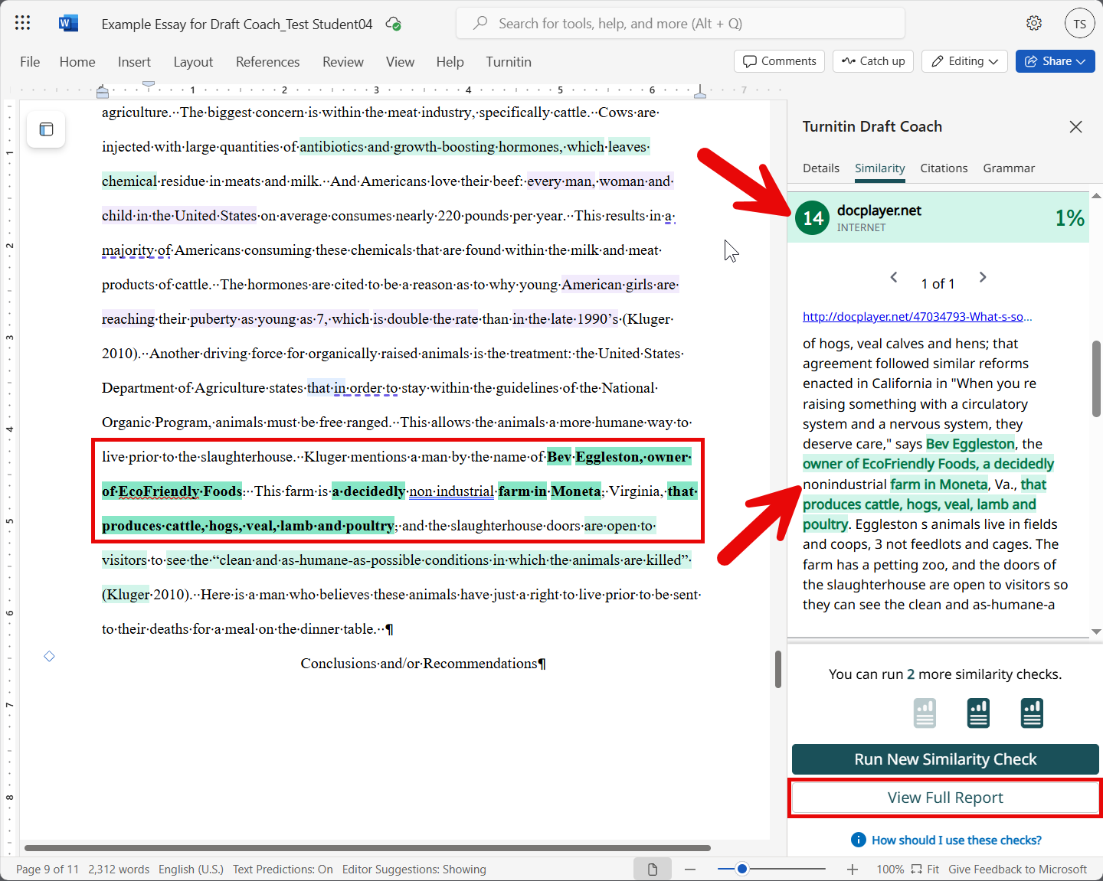Click the right indent marker on ruler
1103x881 pixels.
click(699, 93)
